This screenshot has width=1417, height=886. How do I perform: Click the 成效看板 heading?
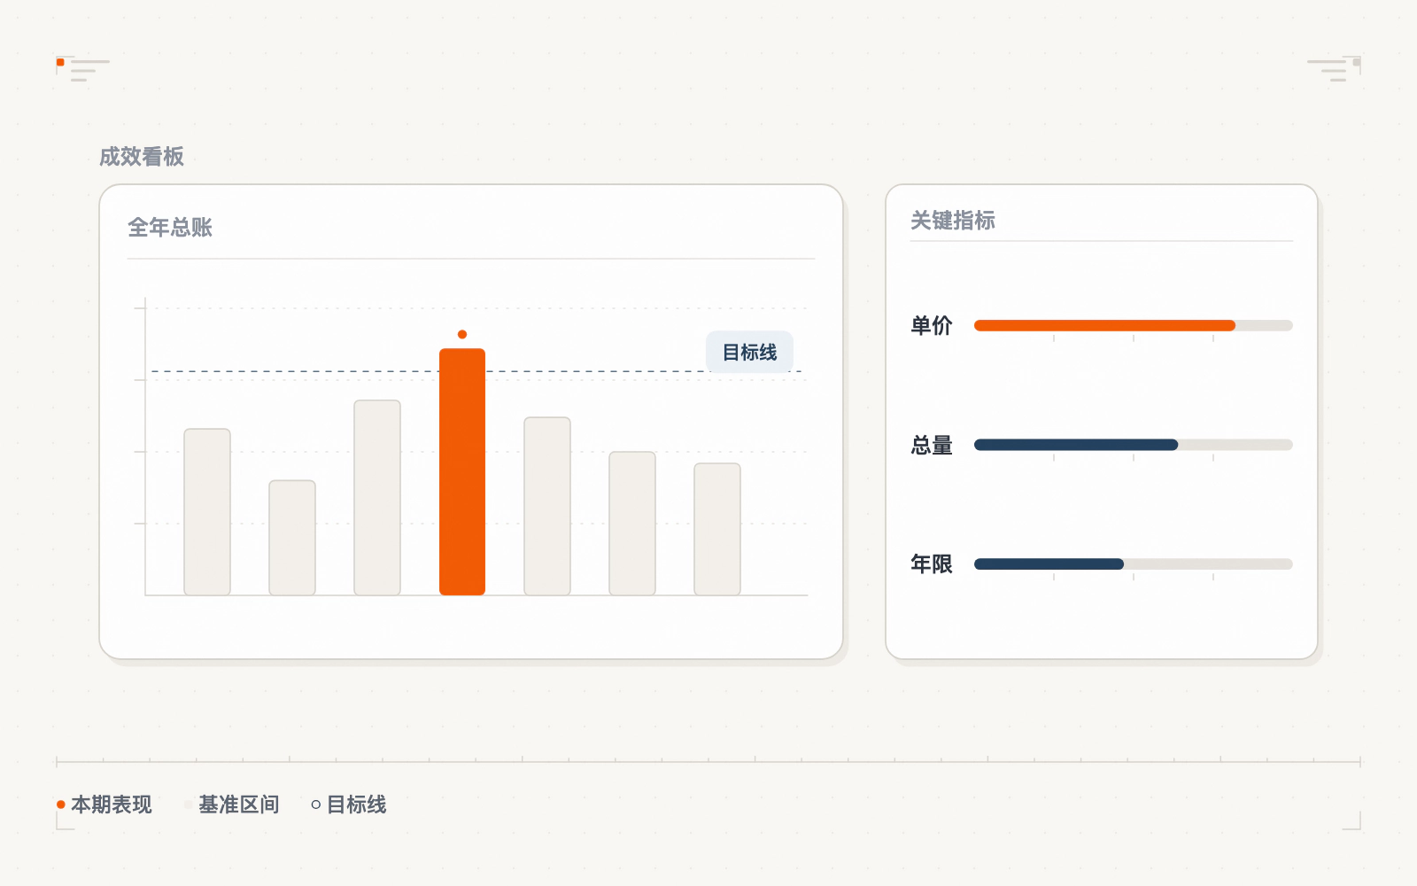coord(142,157)
